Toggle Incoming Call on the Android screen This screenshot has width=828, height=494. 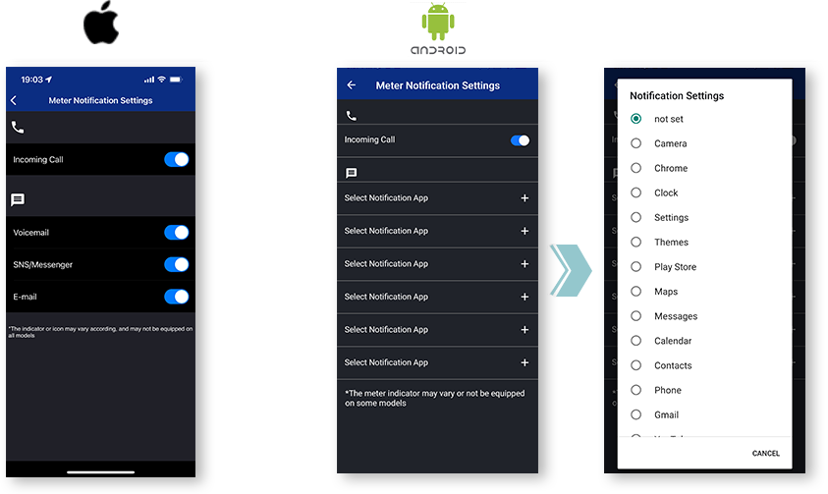pyautogui.click(x=520, y=140)
